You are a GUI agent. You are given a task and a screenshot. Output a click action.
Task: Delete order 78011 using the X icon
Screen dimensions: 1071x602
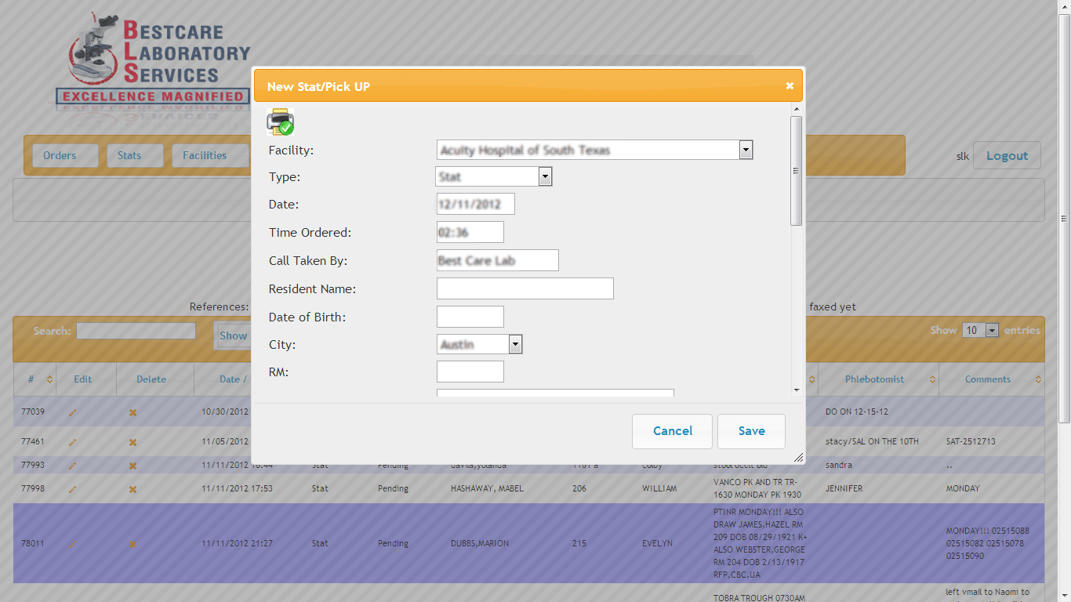tap(133, 544)
